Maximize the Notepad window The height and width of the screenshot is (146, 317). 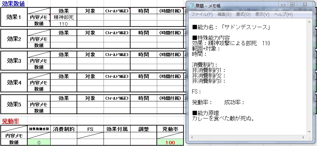coord(292,5)
